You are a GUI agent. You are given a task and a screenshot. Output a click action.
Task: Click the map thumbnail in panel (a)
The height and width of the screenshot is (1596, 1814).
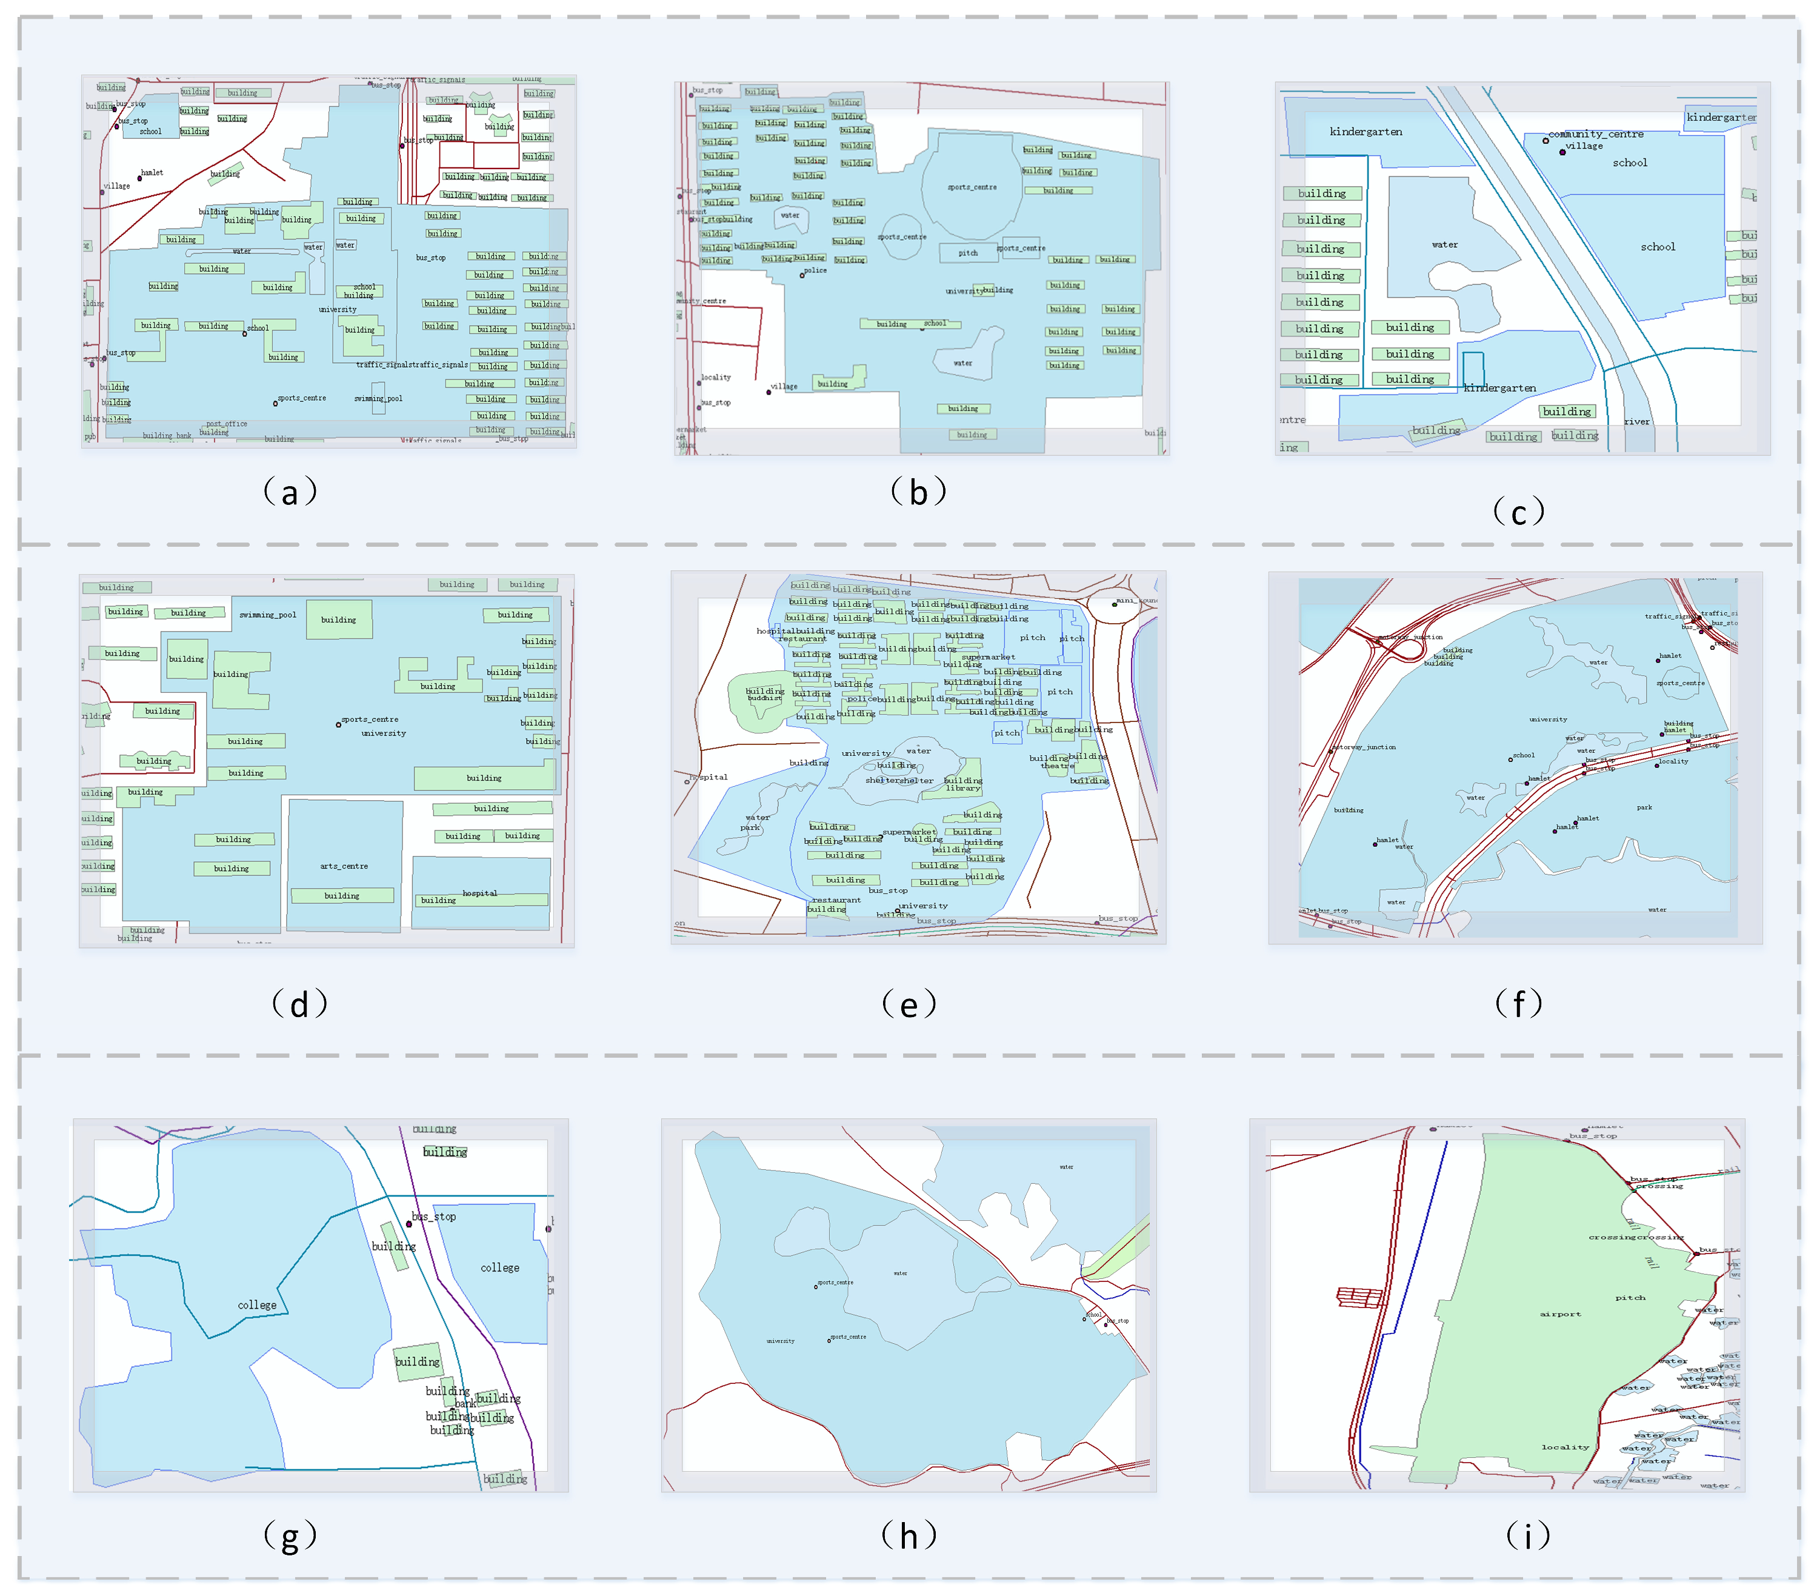(328, 261)
